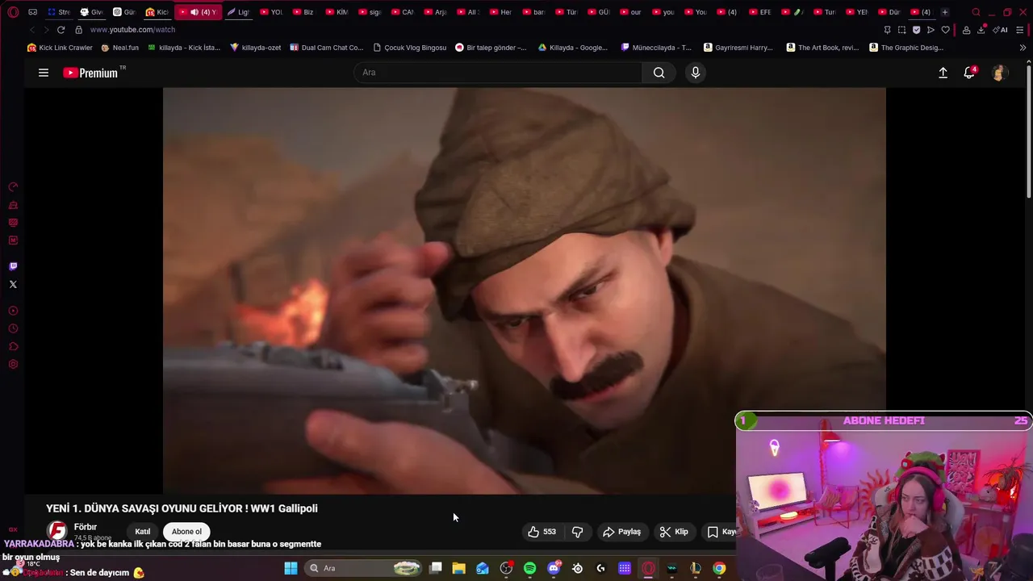Open Opera Easy Setup menu icon
Image resolution: width=1033 pixels, height=581 pixels.
1019,30
